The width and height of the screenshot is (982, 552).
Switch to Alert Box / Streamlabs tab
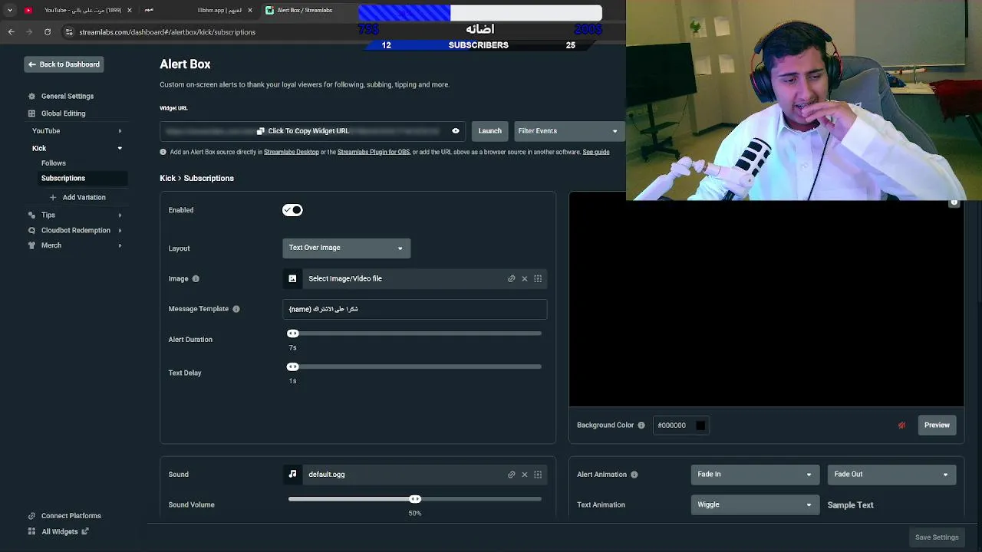pos(305,11)
